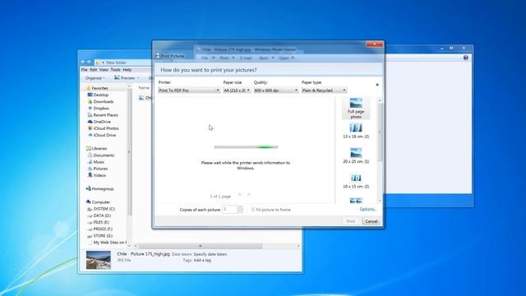526x296 pixels.
Task: Click Specify date taken in details pane
Action: click(x=210, y=254)
